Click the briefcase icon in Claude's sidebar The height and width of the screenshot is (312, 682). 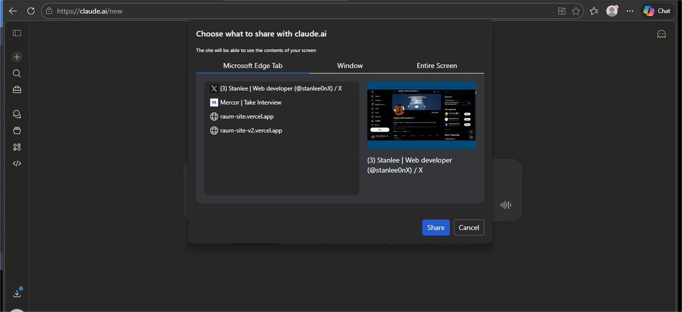(17, 90)
